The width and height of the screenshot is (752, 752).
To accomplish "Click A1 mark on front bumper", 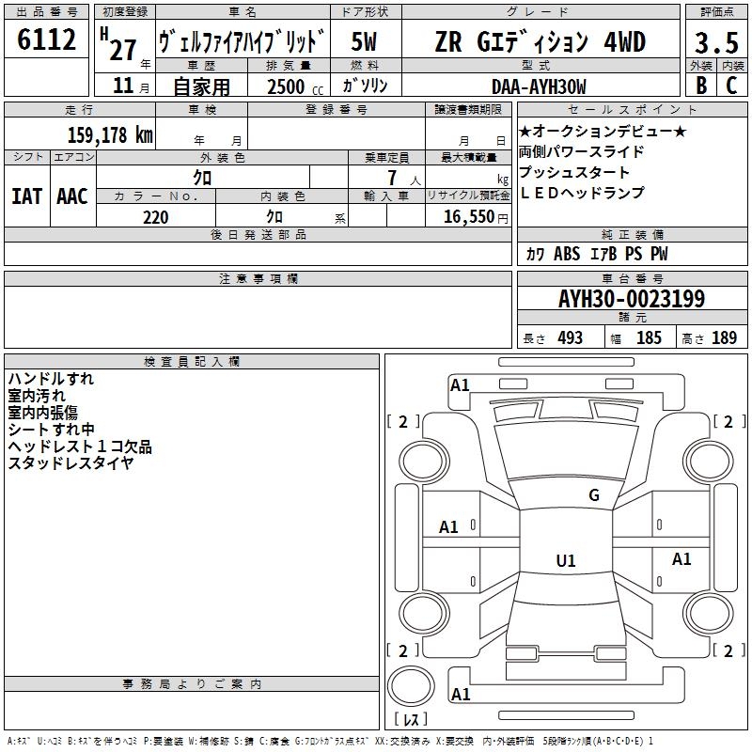I will click(460, 385).
